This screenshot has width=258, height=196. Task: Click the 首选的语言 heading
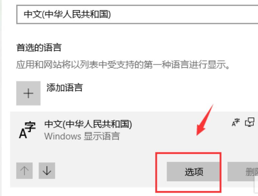click(39, 48)
